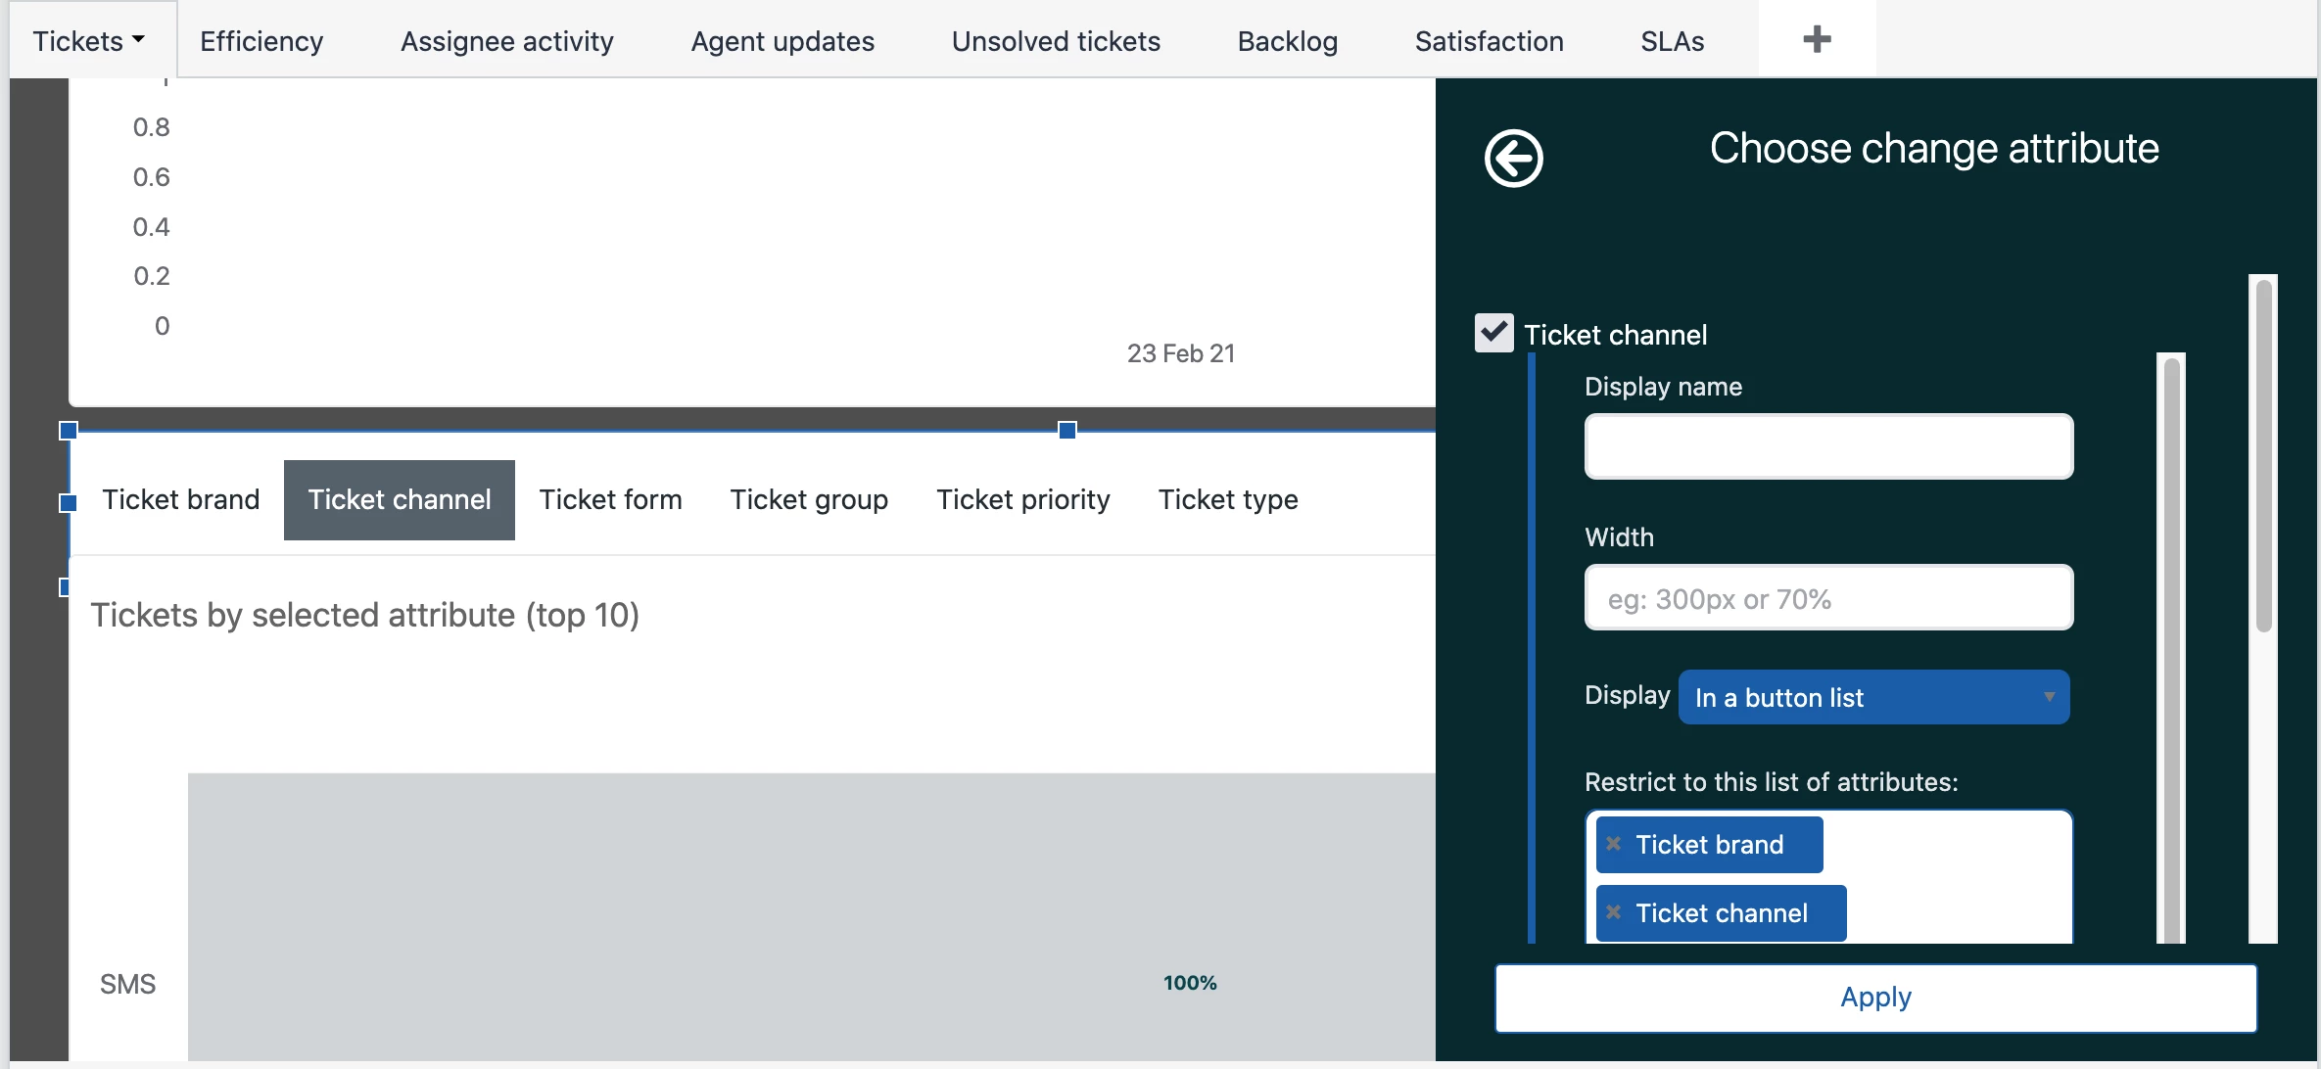Click the Display name input field

pyautogui.click(x=1827, y=446)
